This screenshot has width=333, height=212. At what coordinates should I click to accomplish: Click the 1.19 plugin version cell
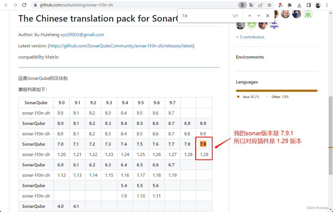(172, 175)
